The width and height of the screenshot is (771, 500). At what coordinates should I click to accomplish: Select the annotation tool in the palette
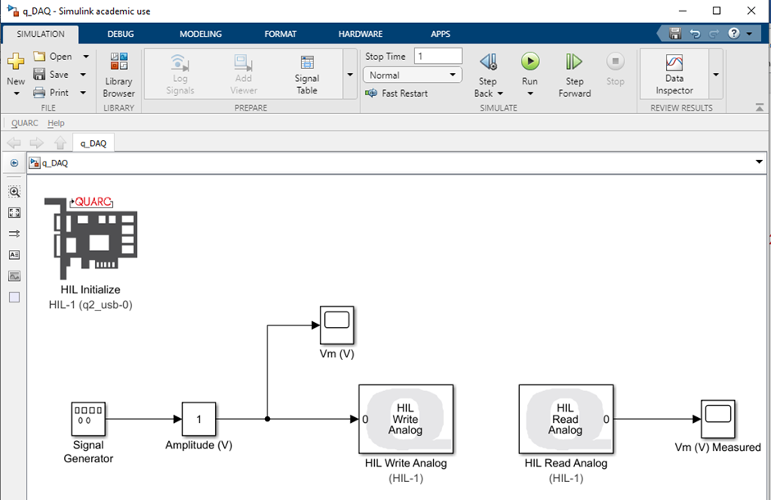click(x=13, y=255)
